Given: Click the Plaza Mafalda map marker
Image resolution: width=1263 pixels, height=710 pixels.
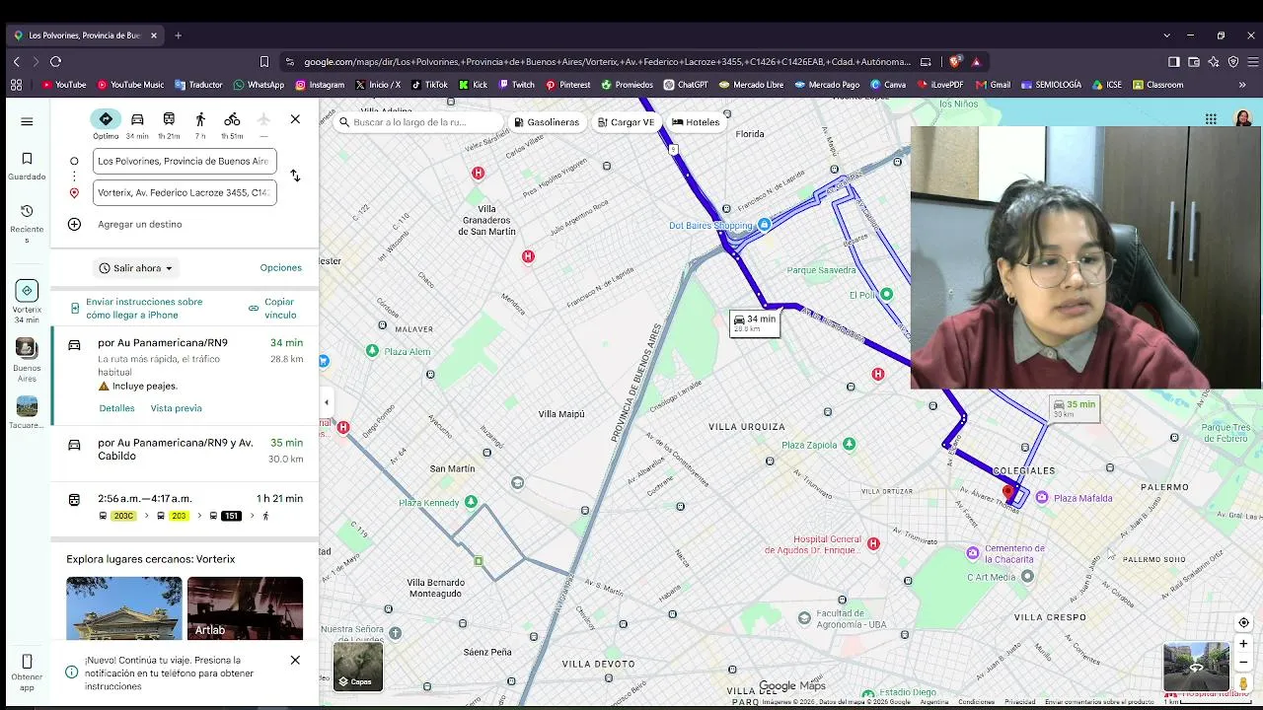Looking at the screenshot, I should (x=1043, y=498).
